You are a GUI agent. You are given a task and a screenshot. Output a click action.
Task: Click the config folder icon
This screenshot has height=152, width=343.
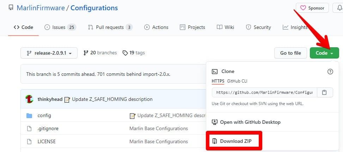[30, 116]
